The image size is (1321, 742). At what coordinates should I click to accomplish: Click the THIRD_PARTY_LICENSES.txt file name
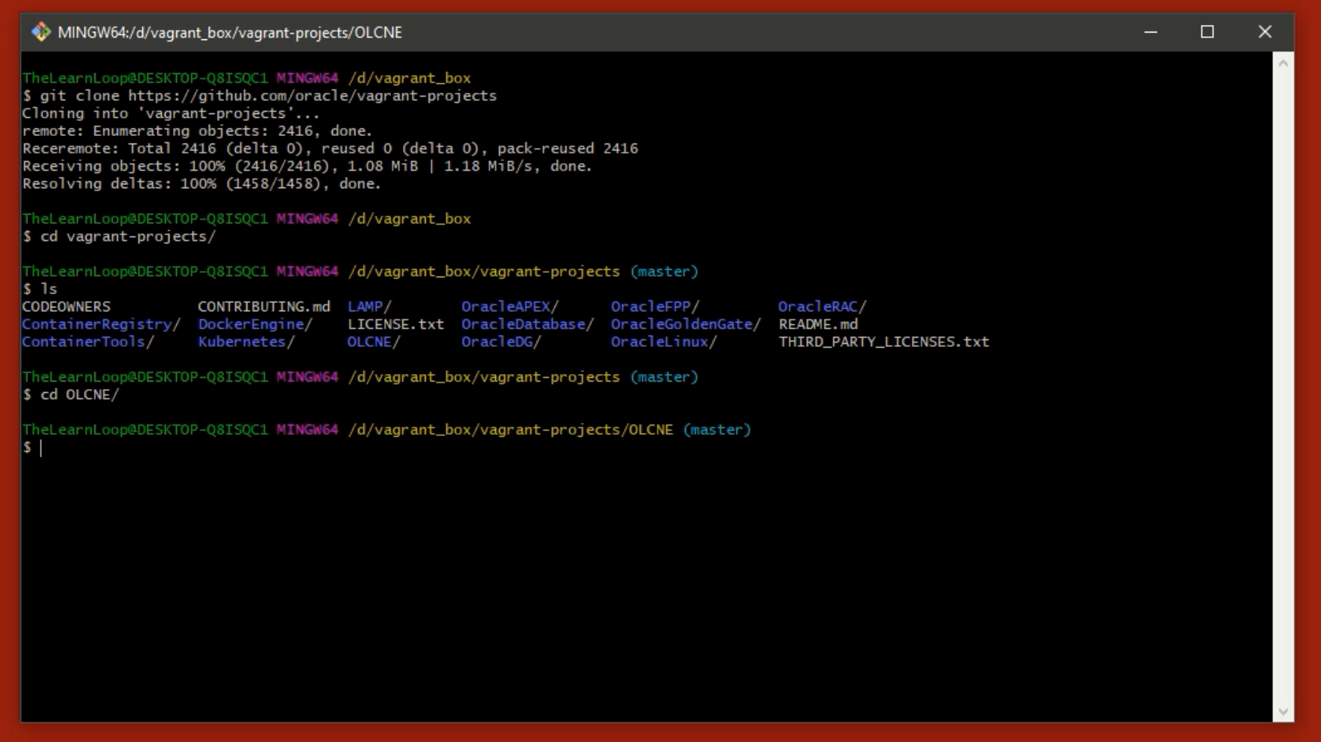(883, 342)
